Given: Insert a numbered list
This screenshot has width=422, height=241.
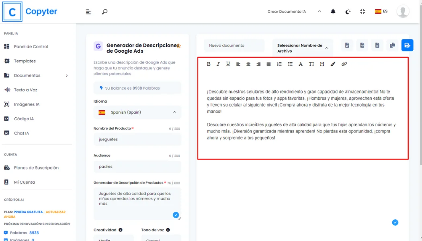Looking at the screenshot, I should pyautogui.click(x=279, y=64).
